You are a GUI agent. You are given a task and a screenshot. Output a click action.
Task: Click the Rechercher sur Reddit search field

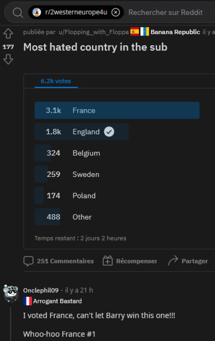(x=166, y=12)
